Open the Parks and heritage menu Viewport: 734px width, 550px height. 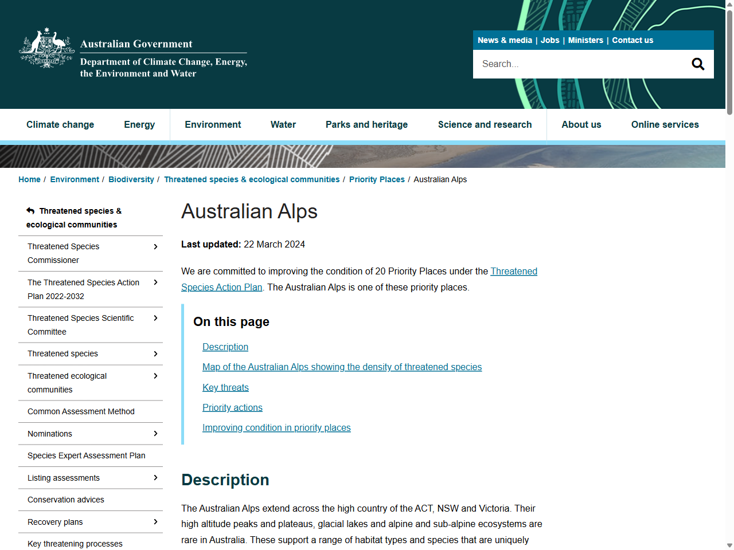(x=366, y=124)
